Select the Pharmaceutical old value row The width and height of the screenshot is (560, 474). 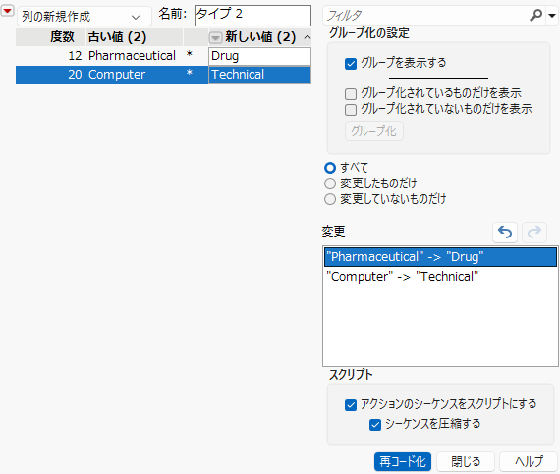click(x=132, y=56)
